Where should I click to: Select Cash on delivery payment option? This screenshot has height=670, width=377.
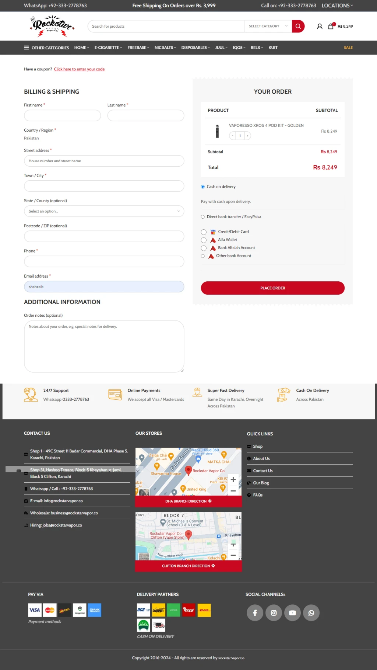pyautogui.click(x=203, y=187)
